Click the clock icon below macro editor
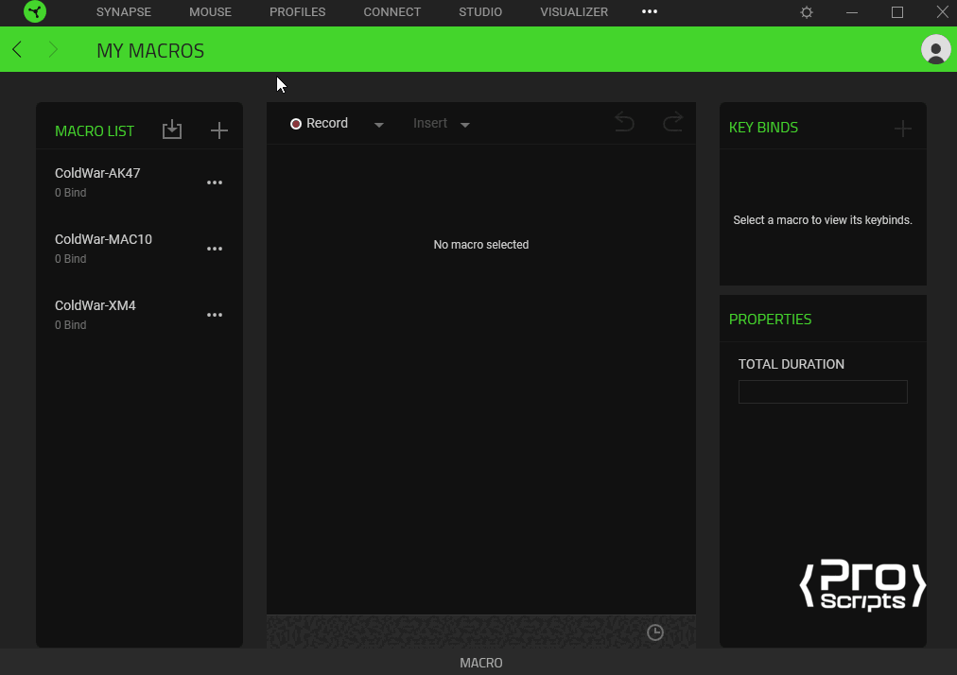The width and height of the screenshot is (957, 675). [655, 632]
